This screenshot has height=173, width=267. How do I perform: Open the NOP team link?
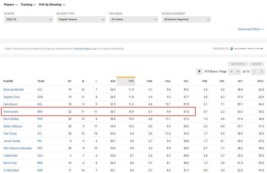[40, 170]
